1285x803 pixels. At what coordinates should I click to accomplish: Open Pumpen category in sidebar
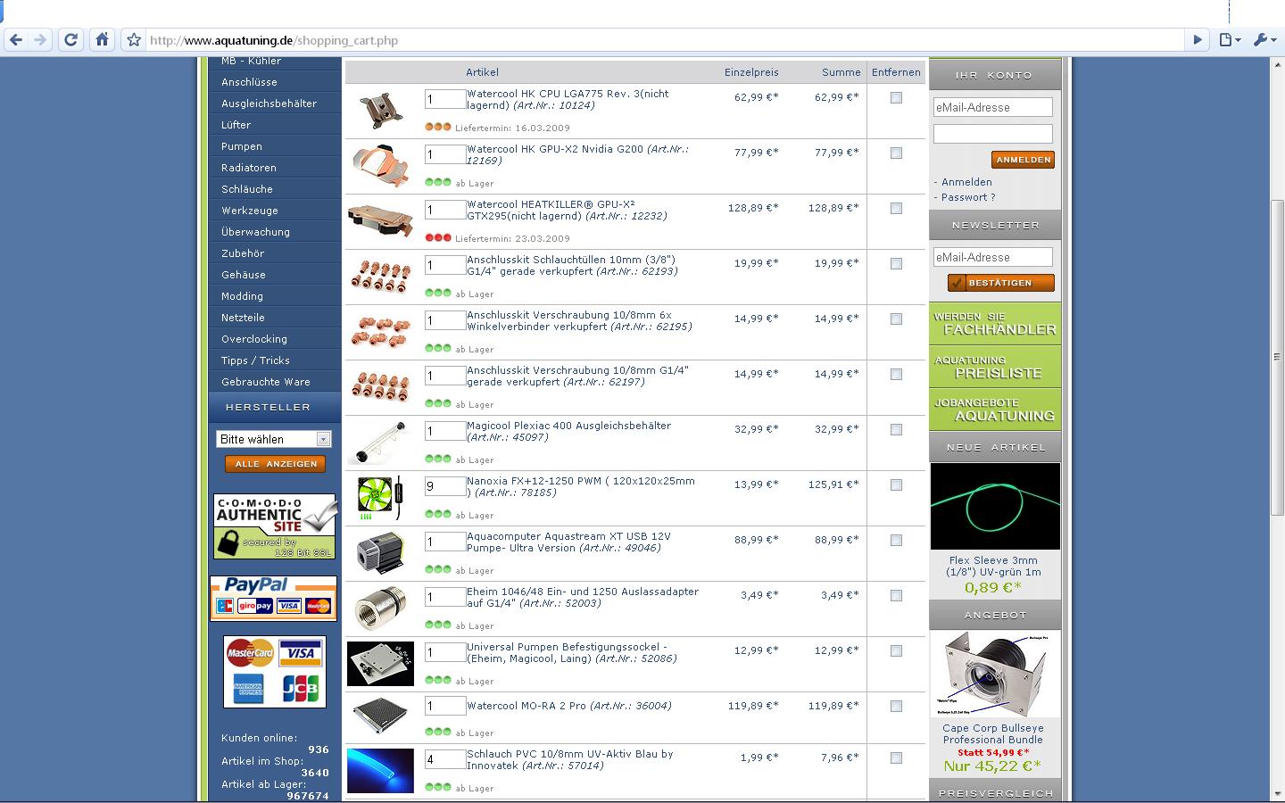tap(242, 146)
